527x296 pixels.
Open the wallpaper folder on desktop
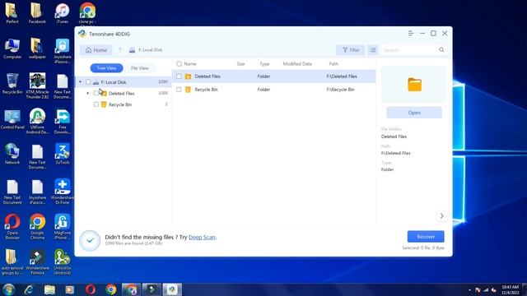click(x=37, y=49)
